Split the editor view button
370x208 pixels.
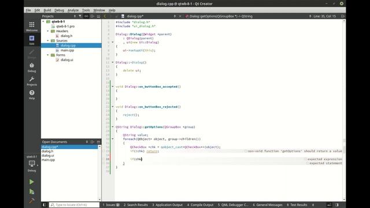click(x=343, y=16)
